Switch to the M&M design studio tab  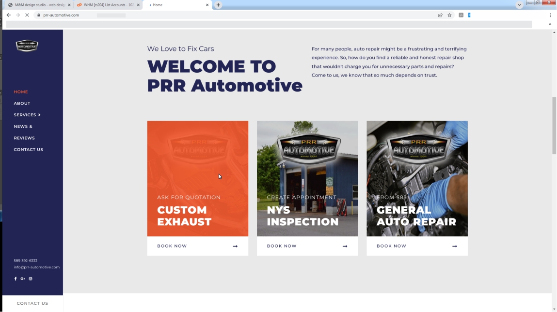pos(38,5)
